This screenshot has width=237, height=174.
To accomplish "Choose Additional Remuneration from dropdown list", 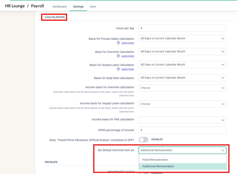I will click(x=158, y=166).
